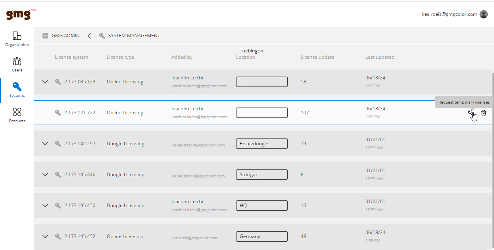Click inside the Germany location field
The height and width of the screenshot is (250, 494).
tap(261, 236)
